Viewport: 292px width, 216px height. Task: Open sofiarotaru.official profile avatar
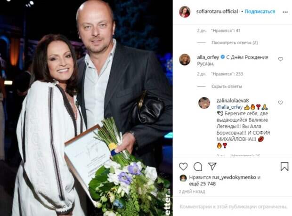click(x=185, y=12)
